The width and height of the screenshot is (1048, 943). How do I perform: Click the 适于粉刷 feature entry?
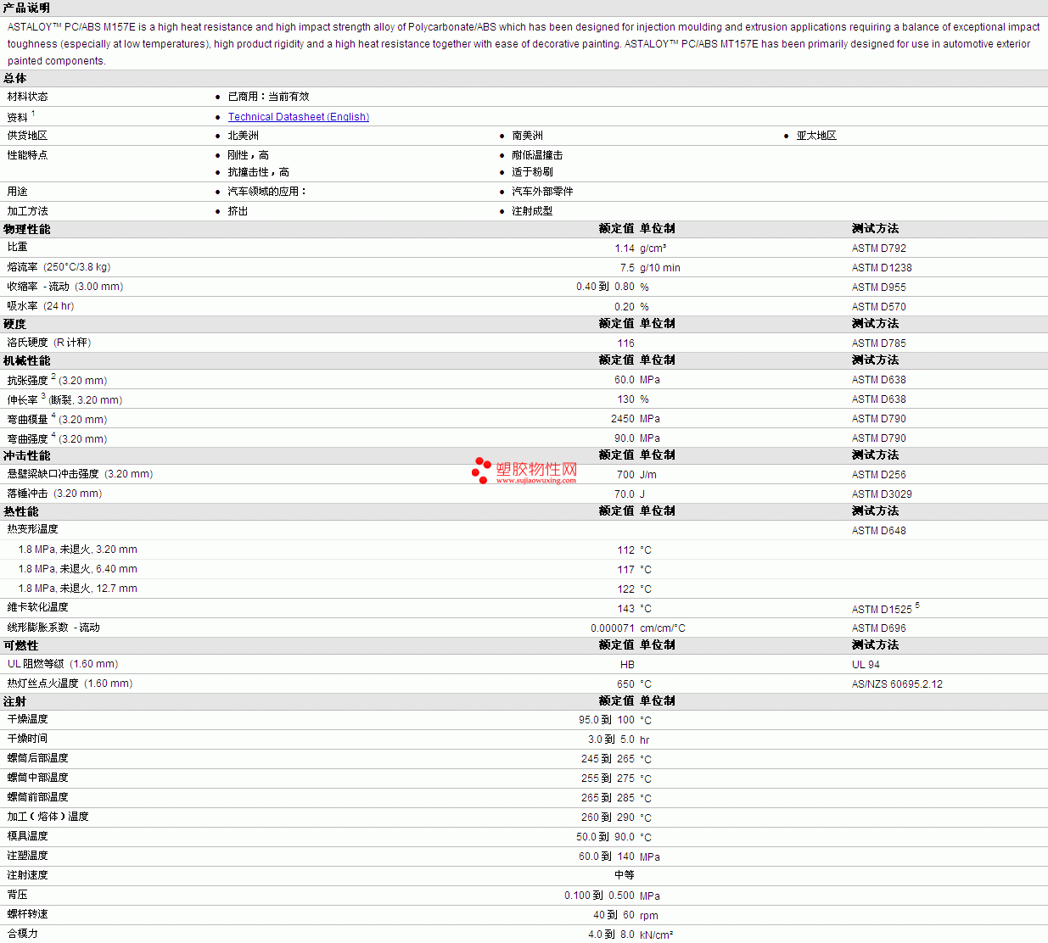[532, 172]
